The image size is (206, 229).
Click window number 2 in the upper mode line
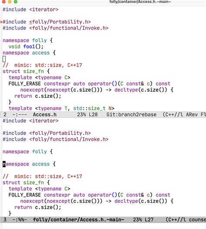[5, 114]
